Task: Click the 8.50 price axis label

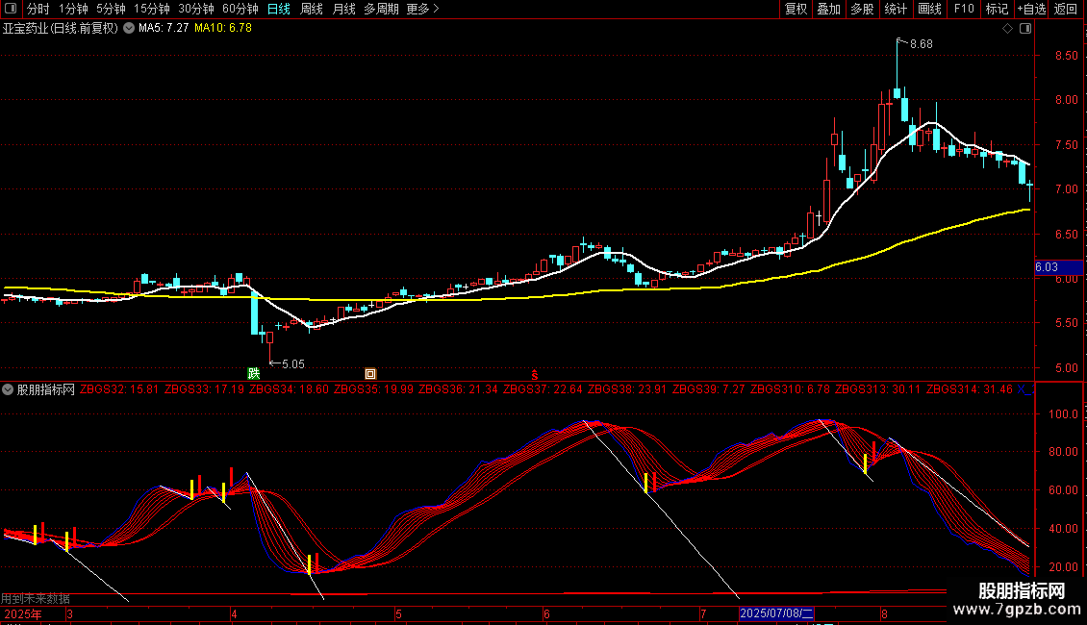Action: click(x=1066, y=56)
